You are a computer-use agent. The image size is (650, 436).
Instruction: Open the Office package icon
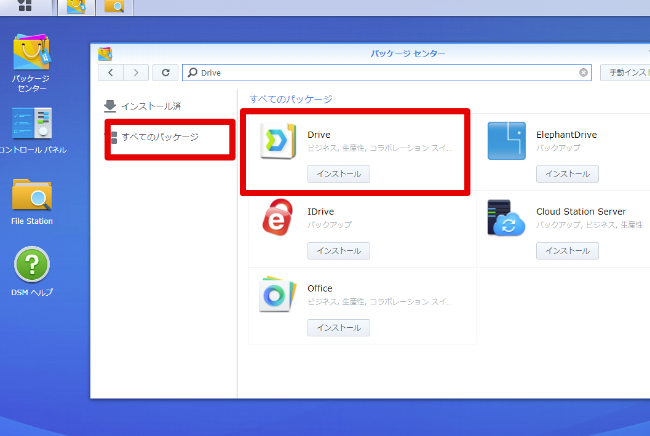click(278, 295)
